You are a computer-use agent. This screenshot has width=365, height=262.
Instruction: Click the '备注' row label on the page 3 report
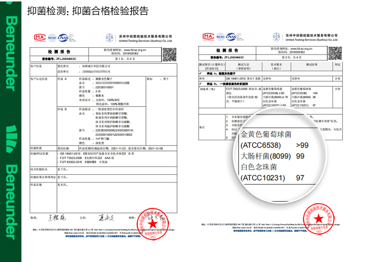[x=202, y=127]
